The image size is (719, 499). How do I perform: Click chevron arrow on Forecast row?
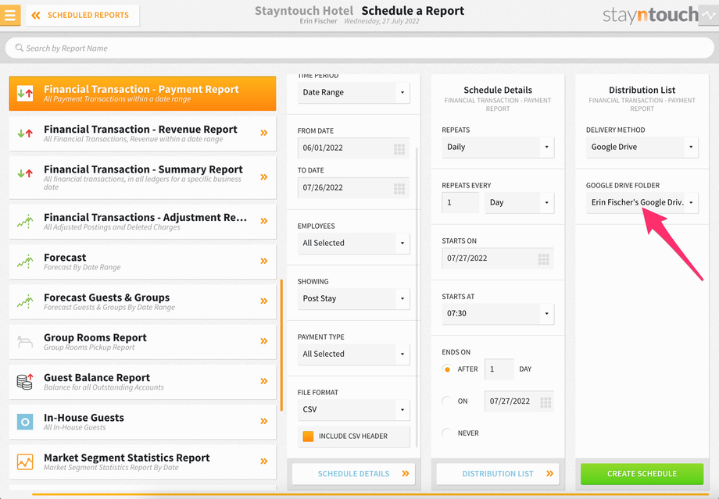pos(263,261)
